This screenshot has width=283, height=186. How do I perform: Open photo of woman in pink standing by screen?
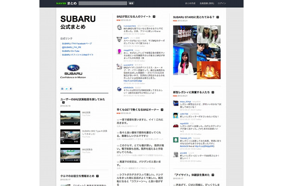(185, 59)
